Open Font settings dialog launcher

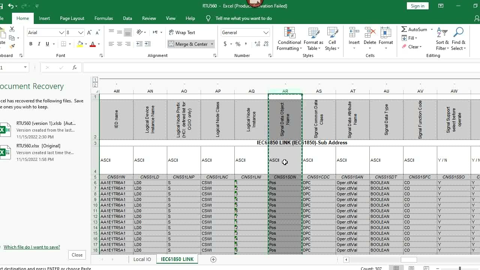coord(101,55)
